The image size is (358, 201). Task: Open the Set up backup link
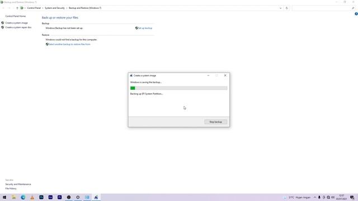tap(145, 28)
